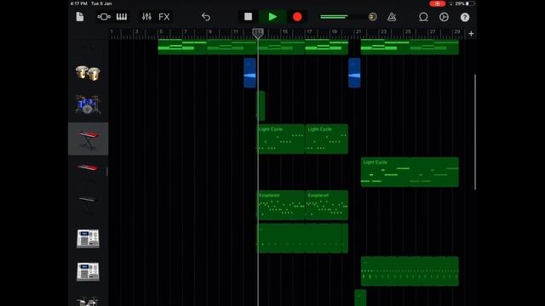Select the long Light Cycle region after bar 21
Screen dimensions: 545x306
(410, 172)
